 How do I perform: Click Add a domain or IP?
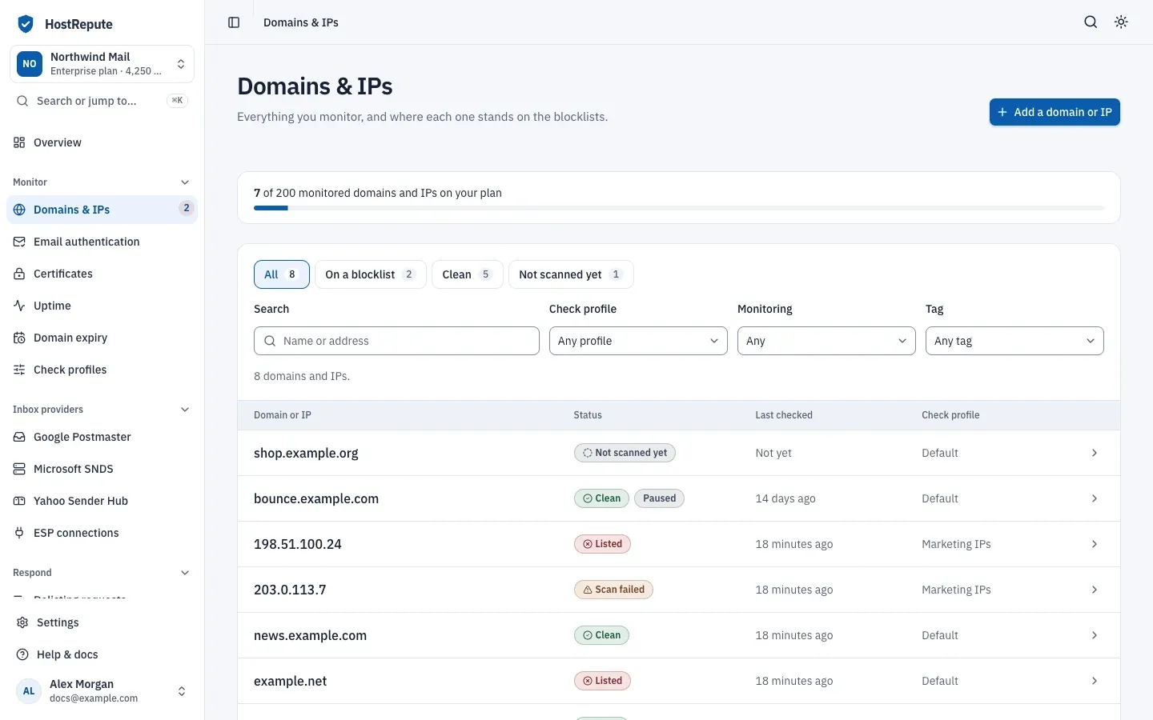[1055, 112]
